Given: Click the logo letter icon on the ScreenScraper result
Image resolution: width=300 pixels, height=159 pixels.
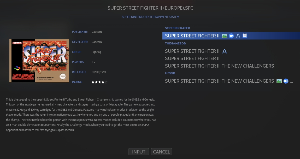Looking at the screenshot, I should [238, 36].
